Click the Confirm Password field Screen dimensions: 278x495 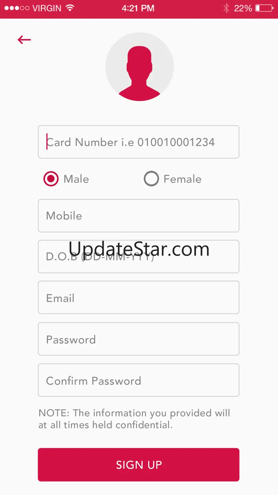point(139,380)
